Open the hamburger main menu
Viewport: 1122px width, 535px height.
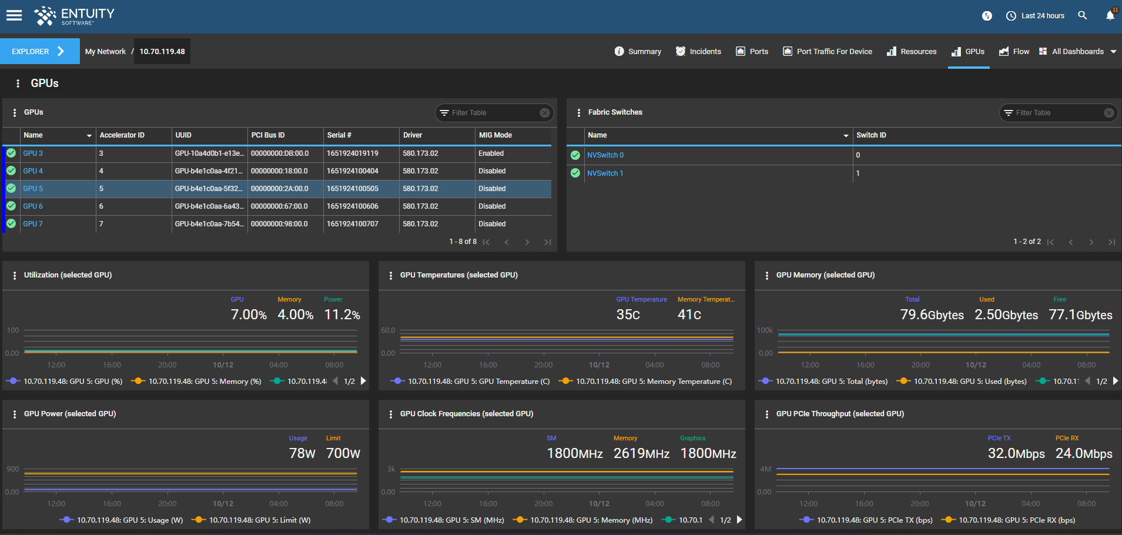[x=14, y=15]
